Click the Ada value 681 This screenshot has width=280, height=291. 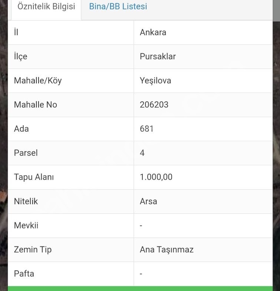146,129
